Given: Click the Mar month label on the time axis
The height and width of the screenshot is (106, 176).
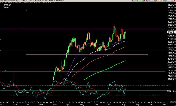Looking at the screenshot, I should 55,105.
